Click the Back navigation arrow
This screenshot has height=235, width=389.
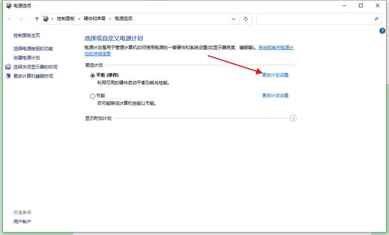click(10, 19)
